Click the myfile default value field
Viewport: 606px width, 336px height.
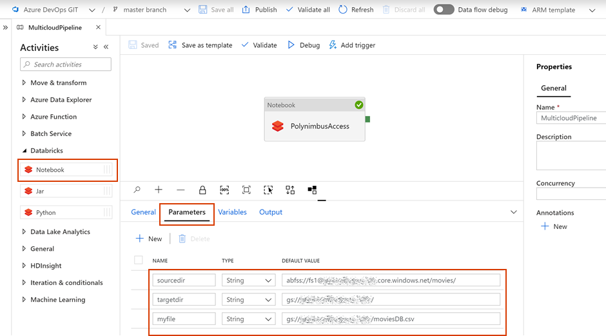391,319
